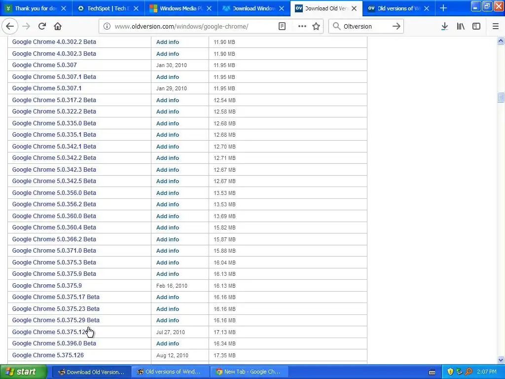Open Google Chrome 5.0.375.29 Beta link

(x=56, y=320)
